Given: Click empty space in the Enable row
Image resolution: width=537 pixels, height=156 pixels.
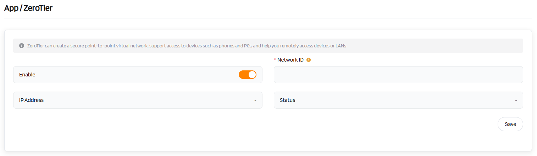Looking at the screenshot, I should point(135,75).
